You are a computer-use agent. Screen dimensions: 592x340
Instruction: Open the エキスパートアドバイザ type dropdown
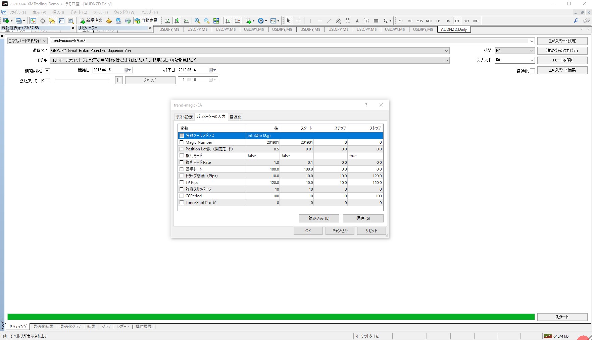[x=44, y=41]
